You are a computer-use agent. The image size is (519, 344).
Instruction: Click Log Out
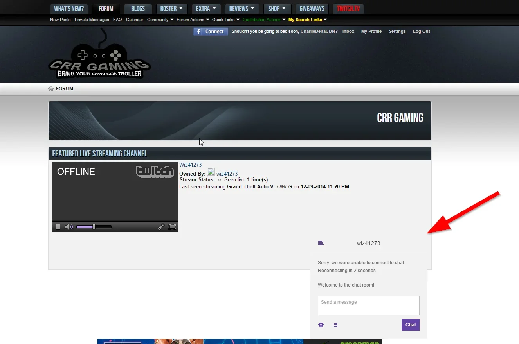(x=422, y=31)
